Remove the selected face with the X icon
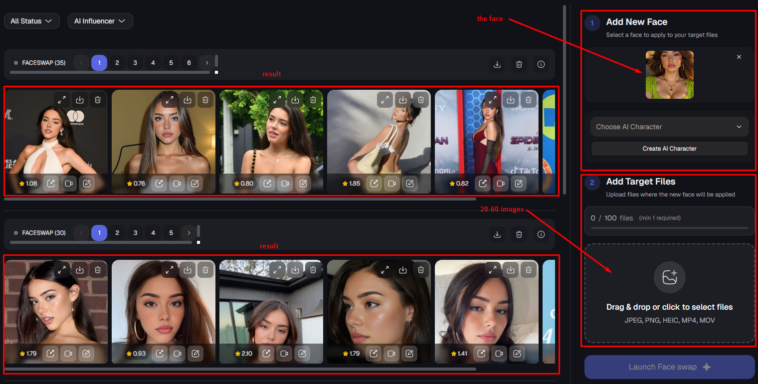 739,57
